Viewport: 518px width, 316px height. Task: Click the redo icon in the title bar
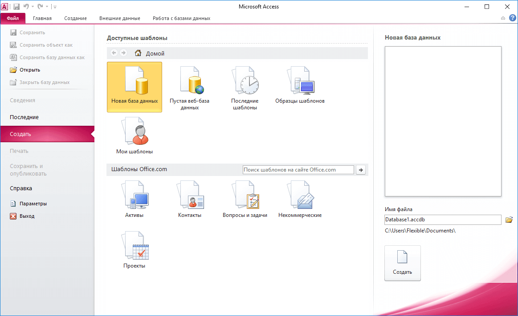(x=40, y=7)
